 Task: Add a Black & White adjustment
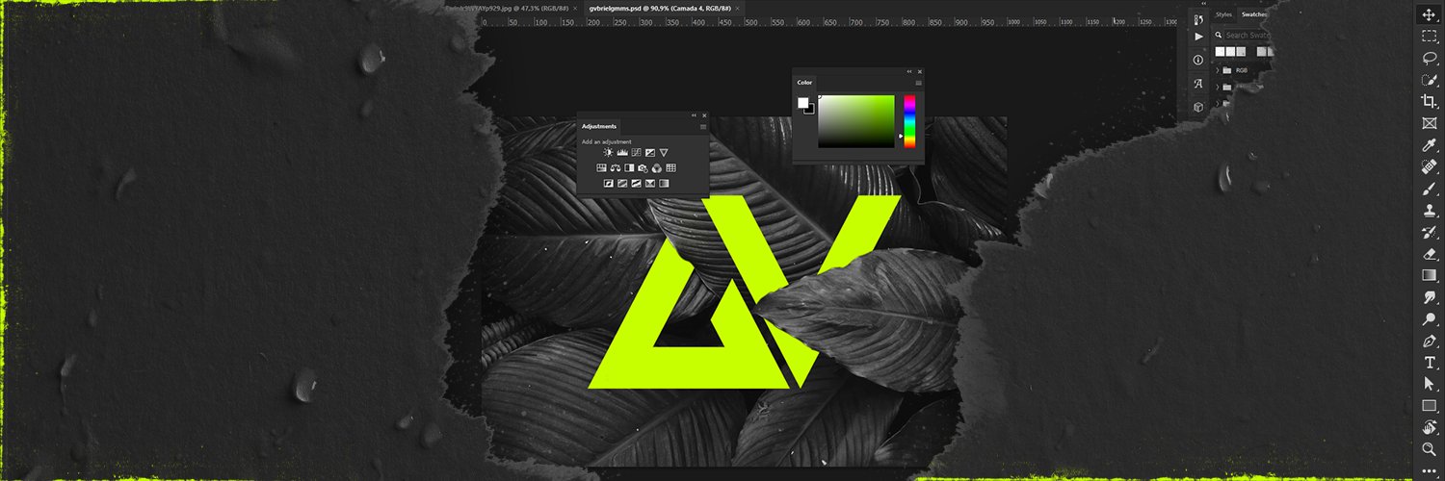pos(629,167)
